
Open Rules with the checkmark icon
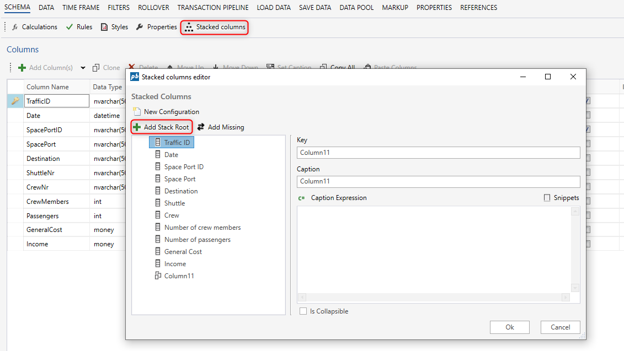(70, 27)
